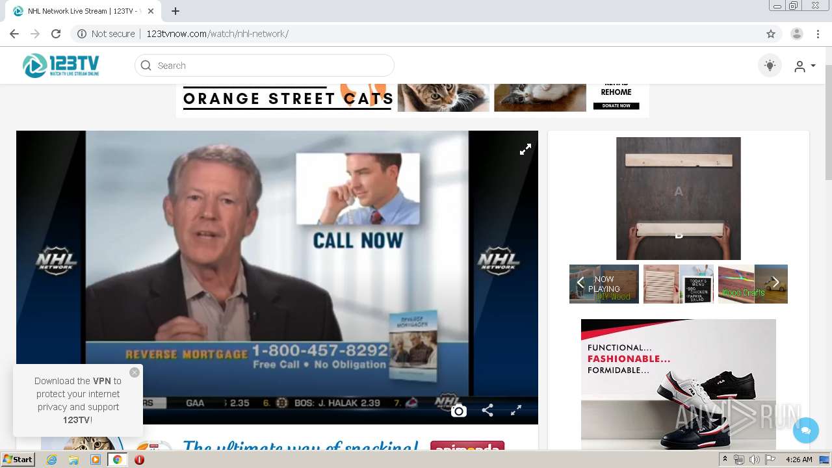Go forward in browser history
832x468 pixels.
35,34
